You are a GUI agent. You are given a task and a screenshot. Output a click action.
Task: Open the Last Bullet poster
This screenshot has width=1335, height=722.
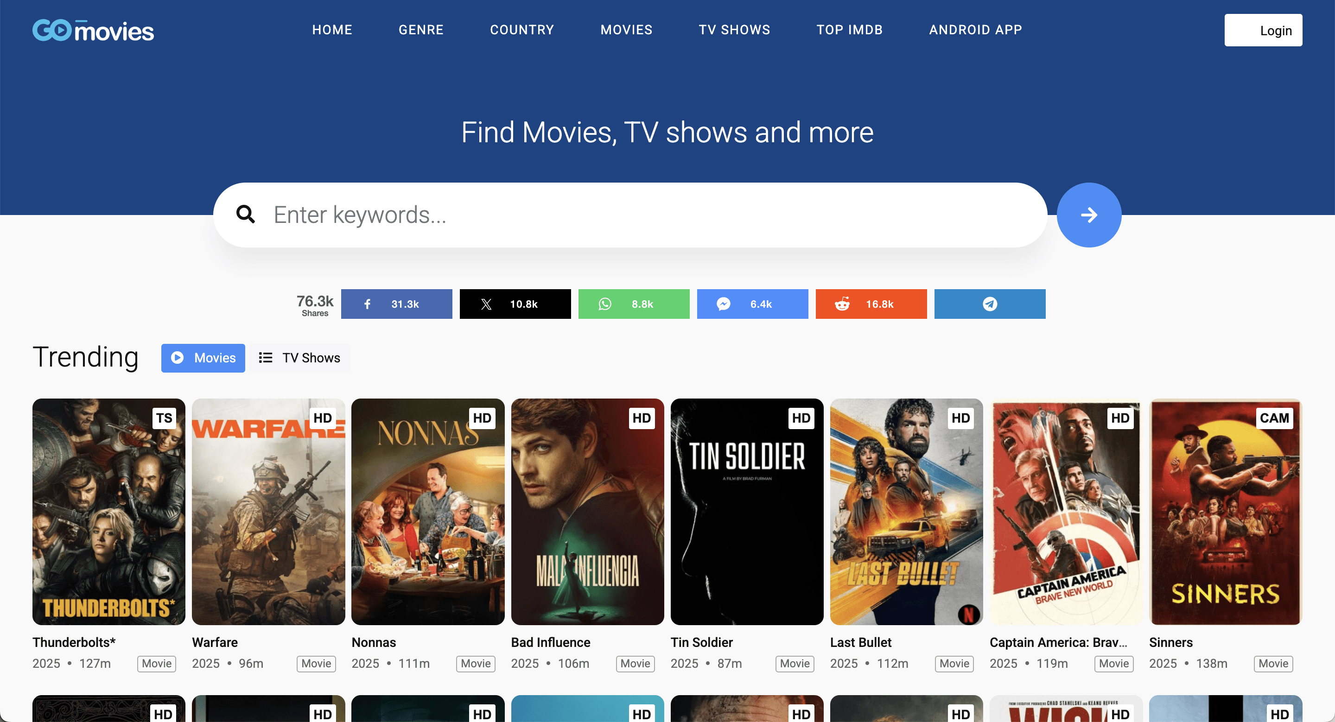click(906, 512)
